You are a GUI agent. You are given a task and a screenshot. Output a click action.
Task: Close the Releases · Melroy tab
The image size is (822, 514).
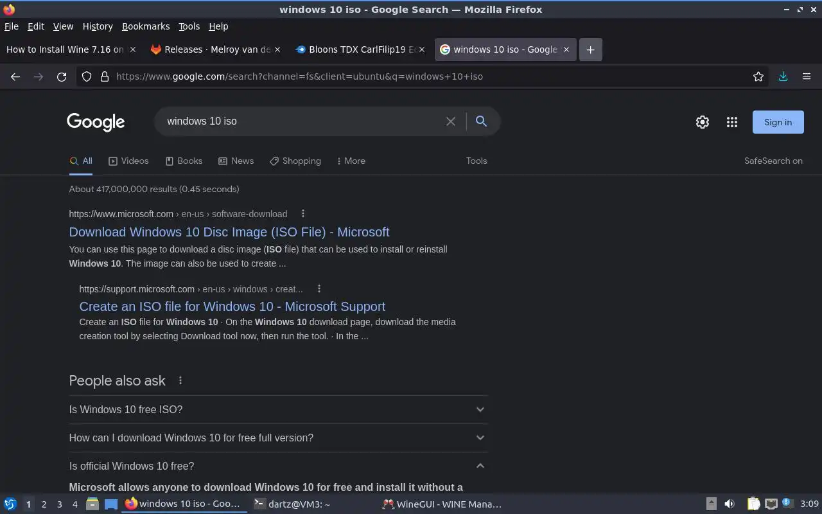tap(277, 49)
